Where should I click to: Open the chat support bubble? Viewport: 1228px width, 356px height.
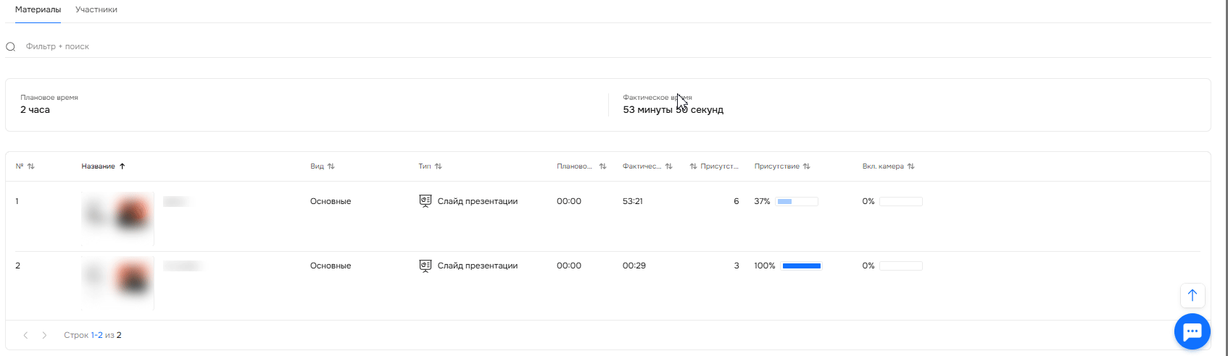[1192, 331]
